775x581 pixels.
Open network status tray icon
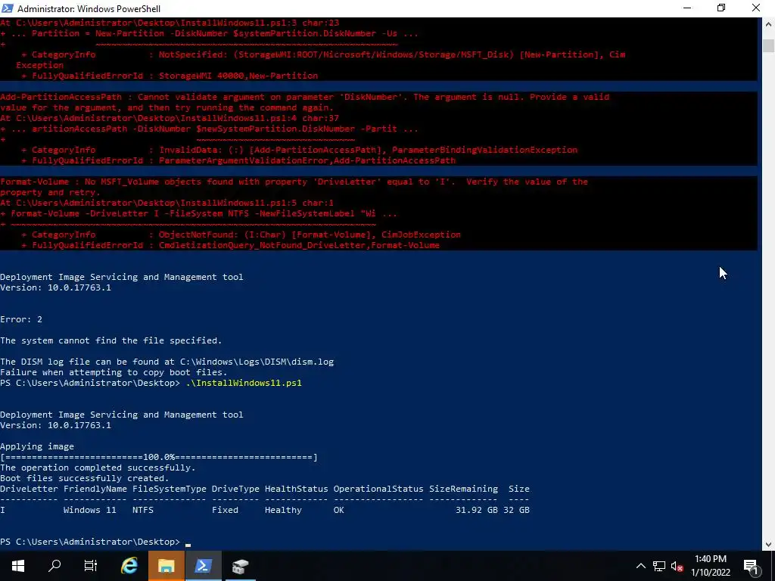(x=659, y=566)
